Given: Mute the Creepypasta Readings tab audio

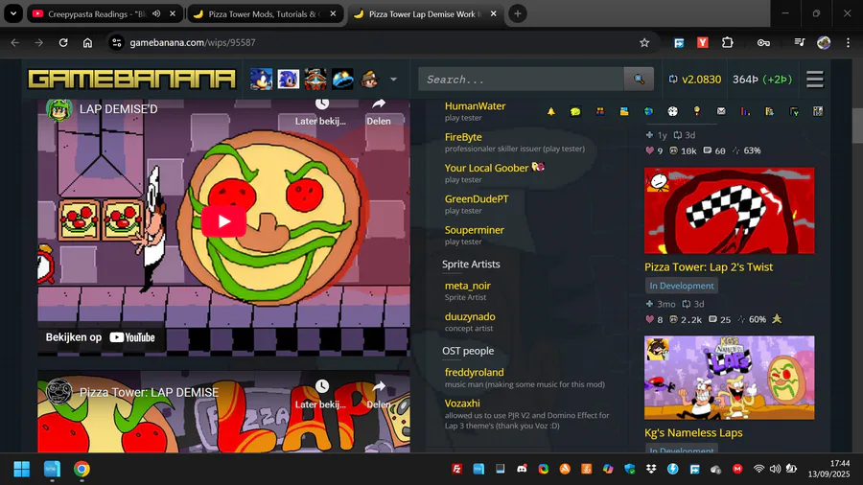Looking at the screenshot, I should (156, 13).
